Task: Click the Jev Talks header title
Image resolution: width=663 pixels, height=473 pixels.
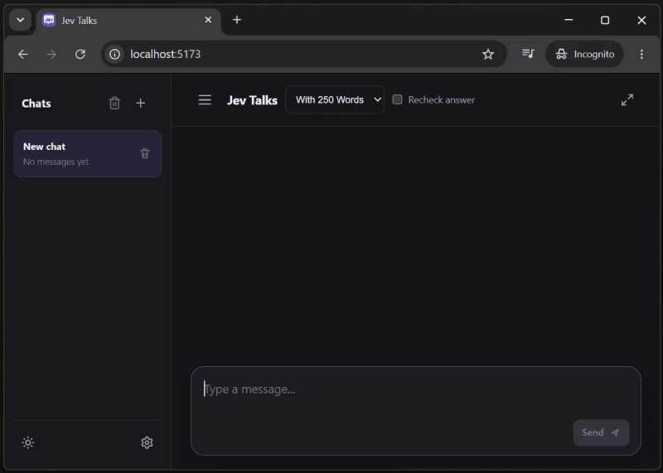Action: (252, 100)
